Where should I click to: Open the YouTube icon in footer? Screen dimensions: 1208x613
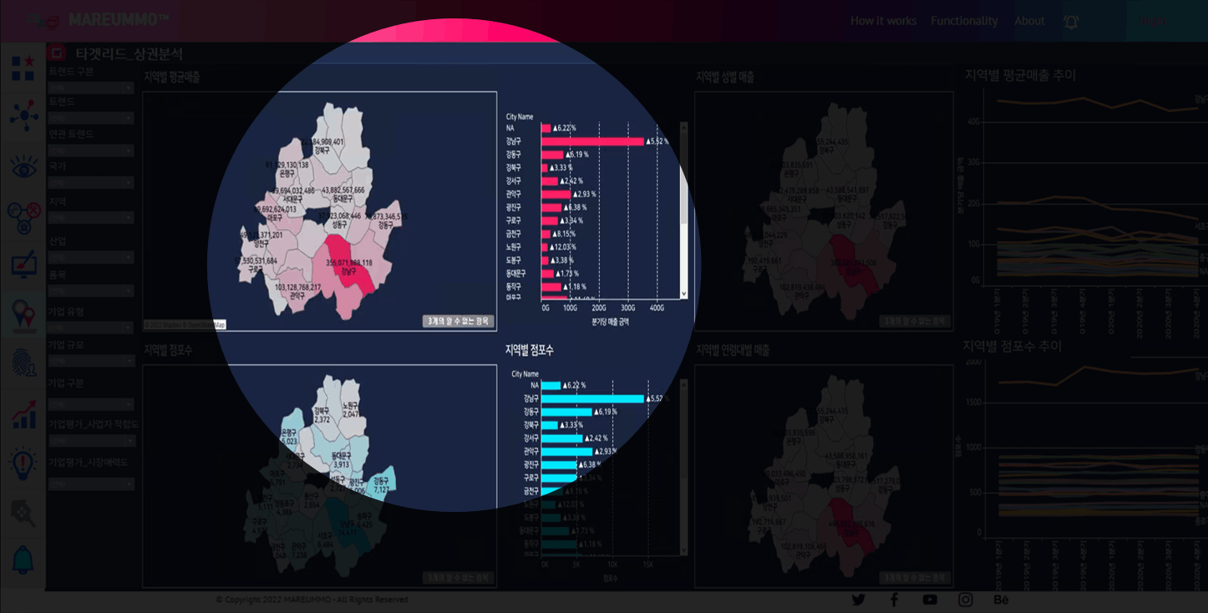(x=930, y=600)
